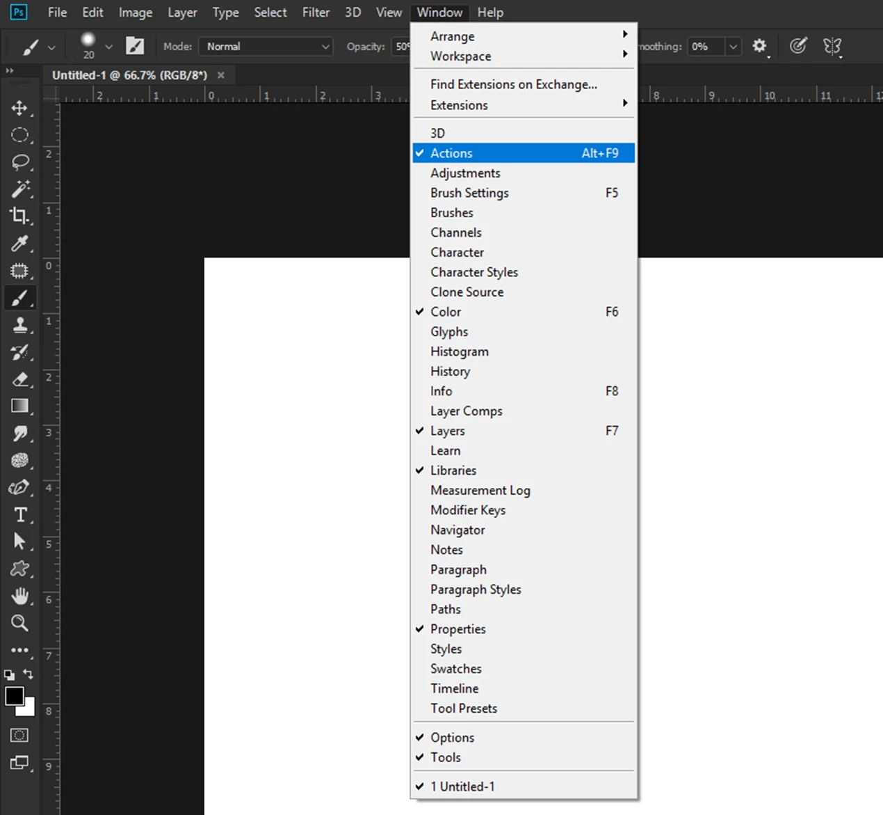The width and height of the screenshot is (883, 815).
Task: Expand the Arrange submenu
Action: point(524,36)
